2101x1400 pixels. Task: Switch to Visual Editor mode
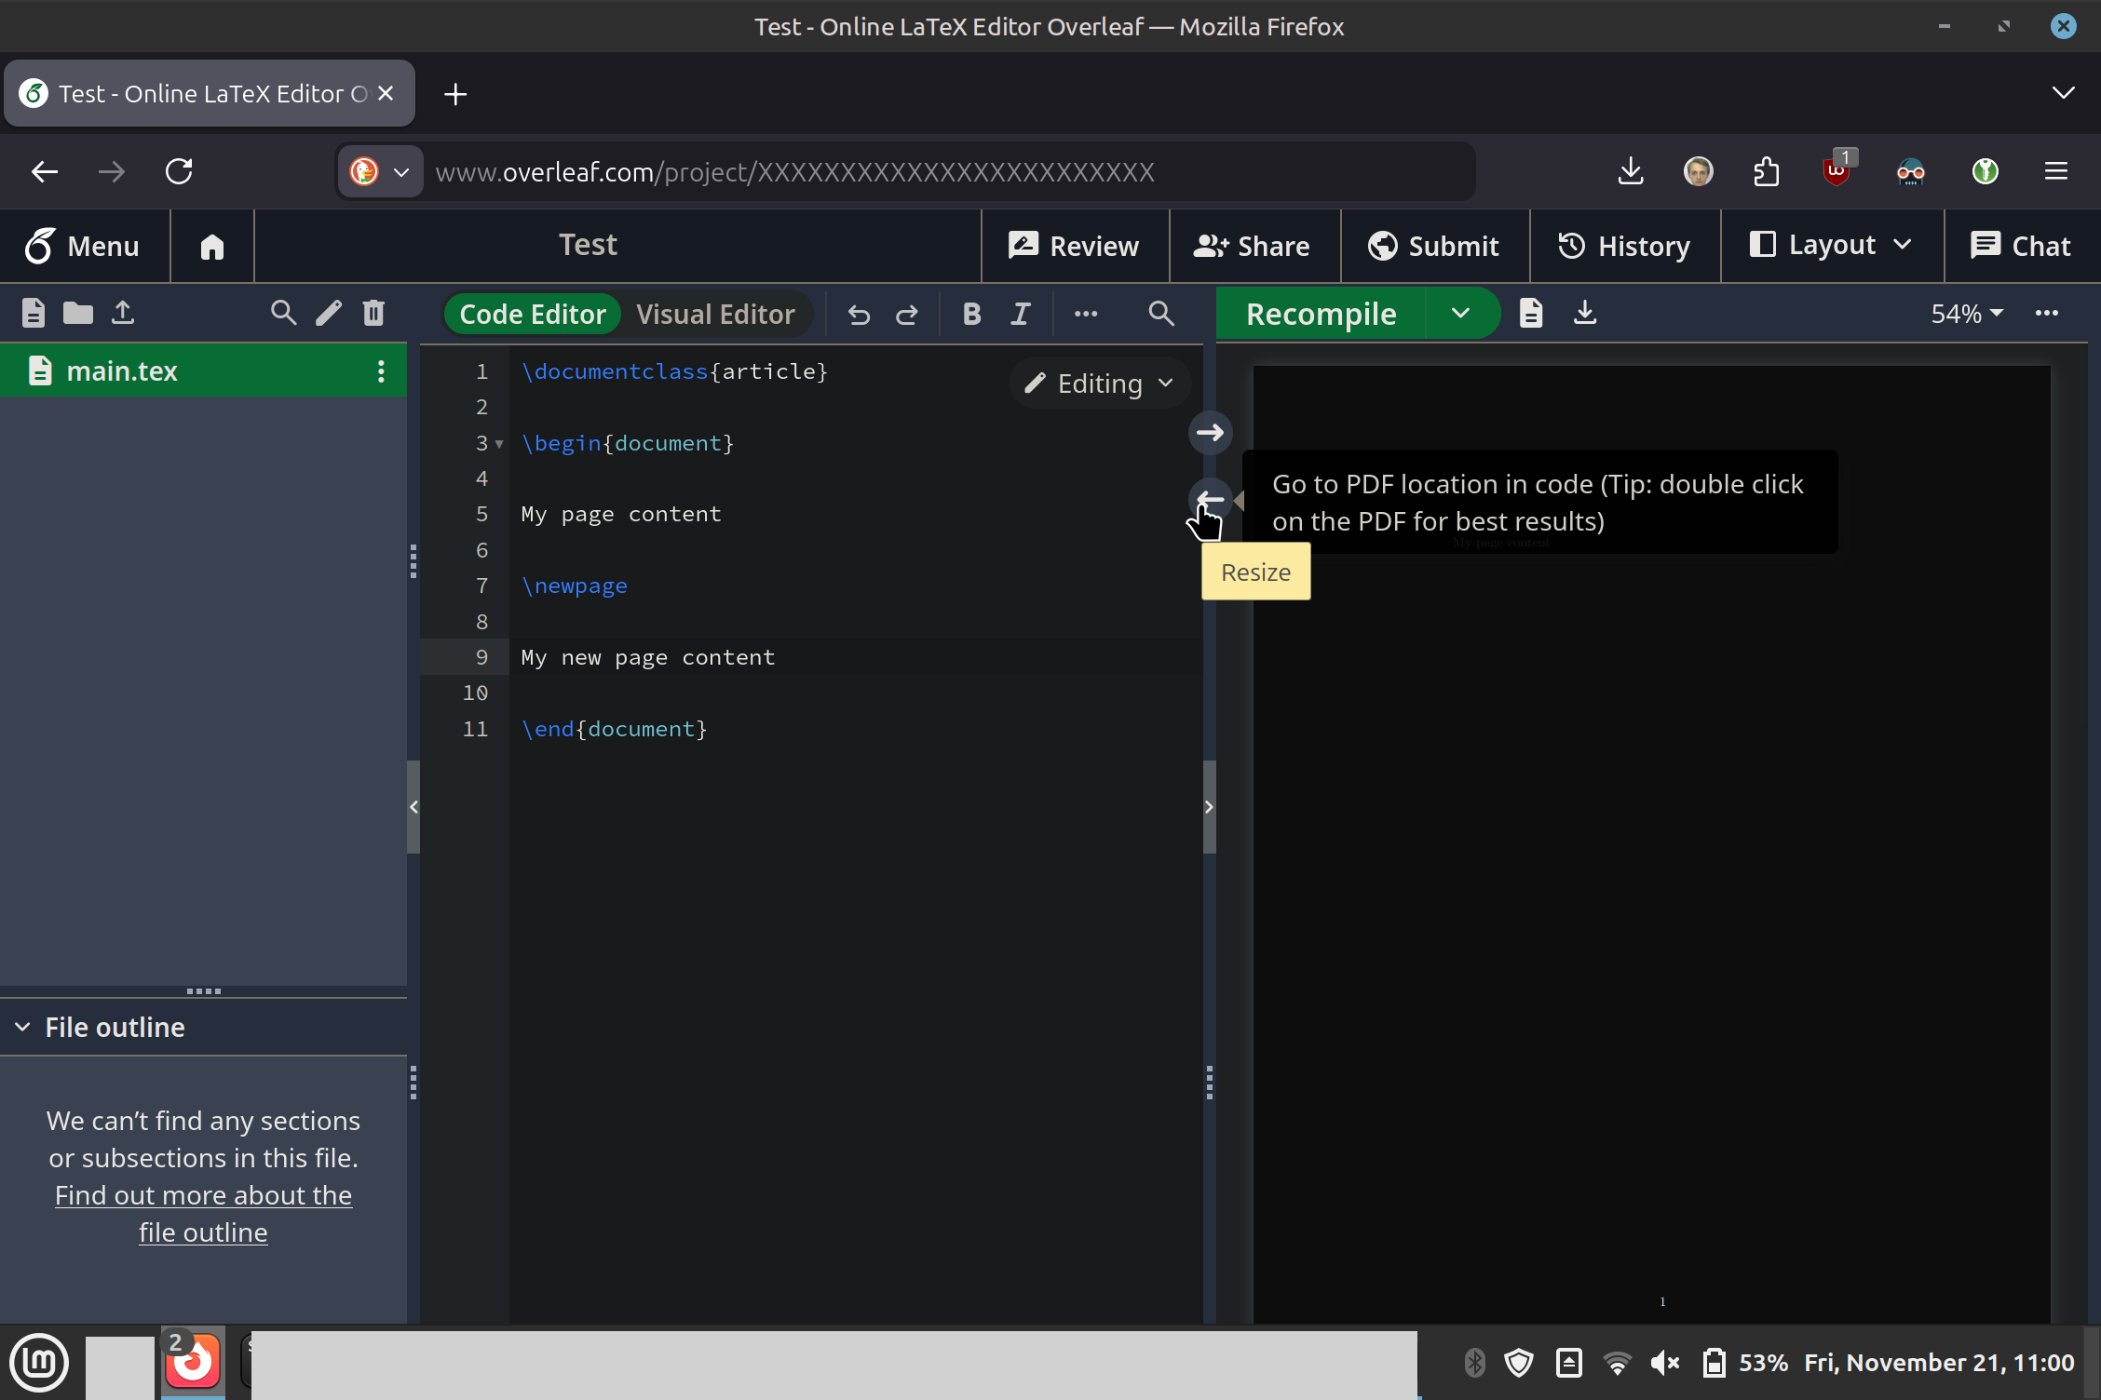[715, 315]
